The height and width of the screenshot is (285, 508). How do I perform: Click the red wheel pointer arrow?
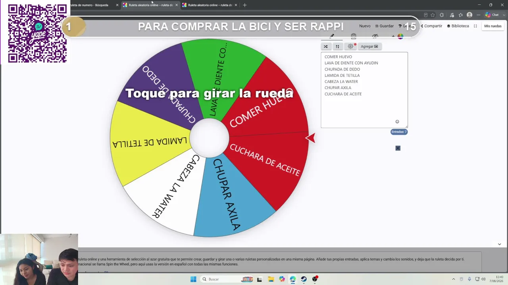coord(310,138)
